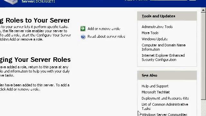Open Computer and Domain Name Information
This screenshot has height=116, width=206.
[164, 47]
